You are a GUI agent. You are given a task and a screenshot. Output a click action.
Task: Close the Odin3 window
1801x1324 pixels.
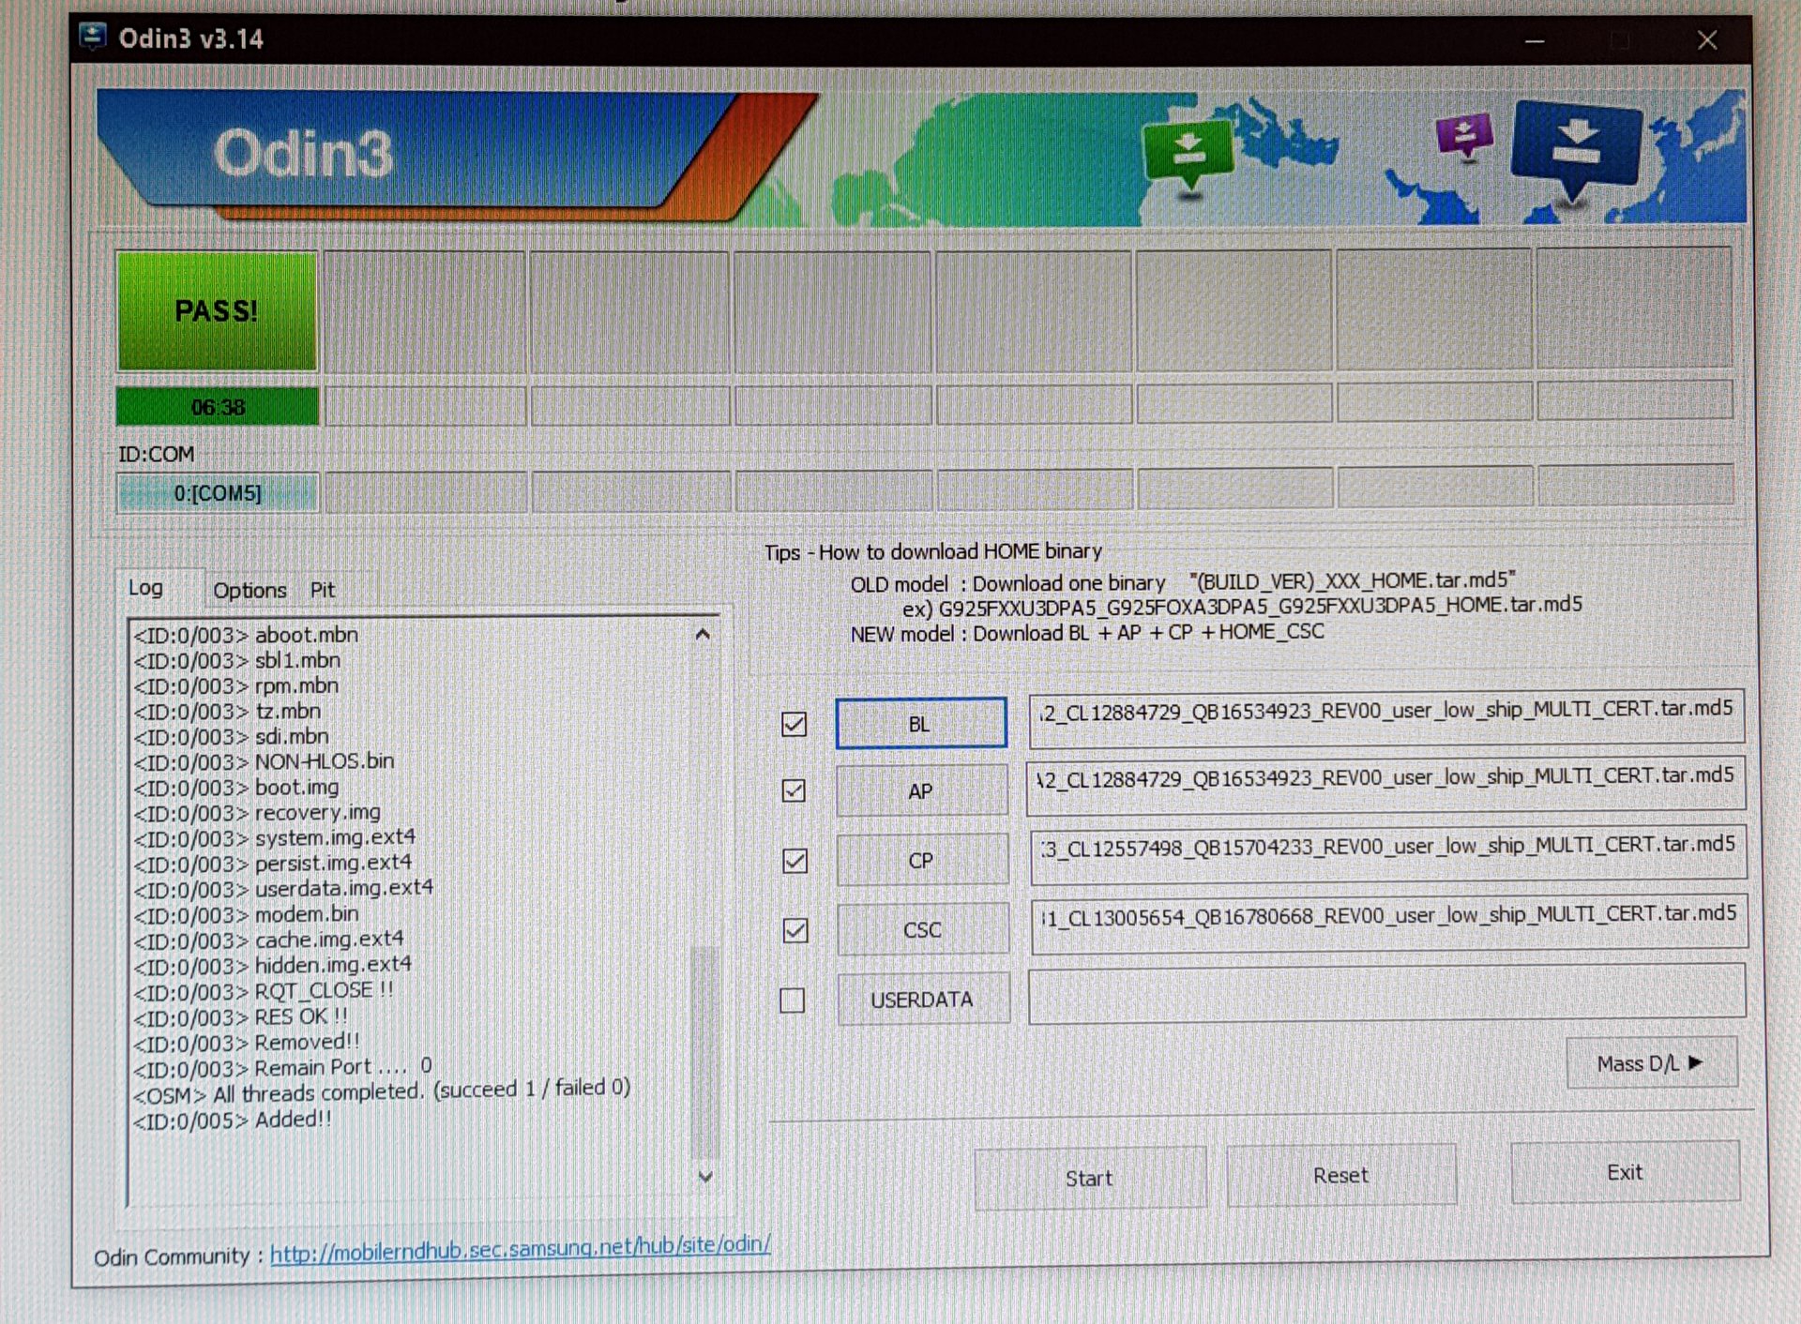[x=1707, y=40]
